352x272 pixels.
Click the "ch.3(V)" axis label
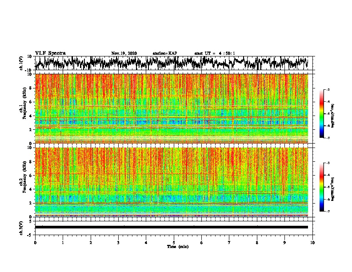21,228
